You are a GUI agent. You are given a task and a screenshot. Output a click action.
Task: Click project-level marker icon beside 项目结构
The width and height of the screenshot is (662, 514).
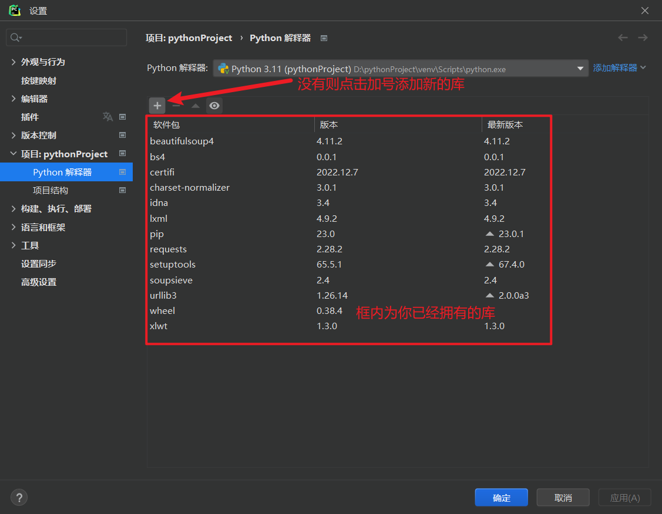click(122, 190)
